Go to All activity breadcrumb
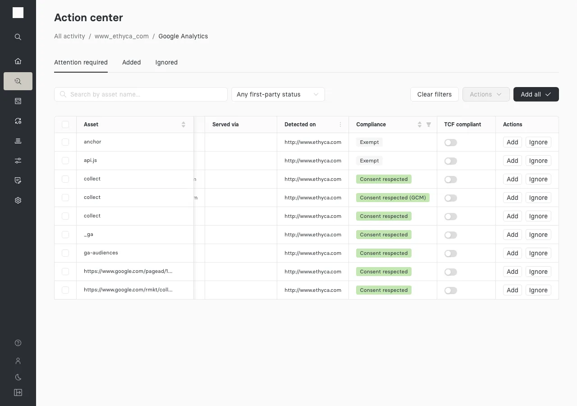Screen dimensions: 577x406 (x=69, y=36)
